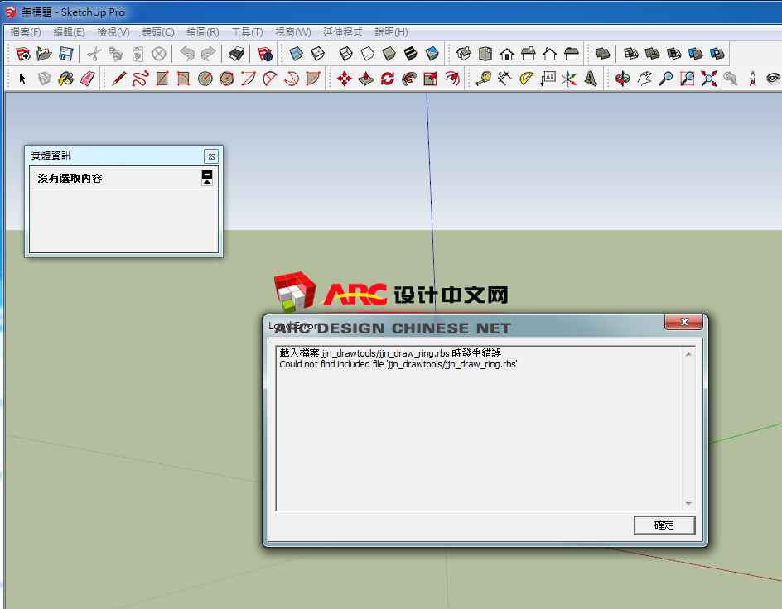The image size is (782, 609).
Task: Activate the Push/Pull tool
Action: [366, 79]
